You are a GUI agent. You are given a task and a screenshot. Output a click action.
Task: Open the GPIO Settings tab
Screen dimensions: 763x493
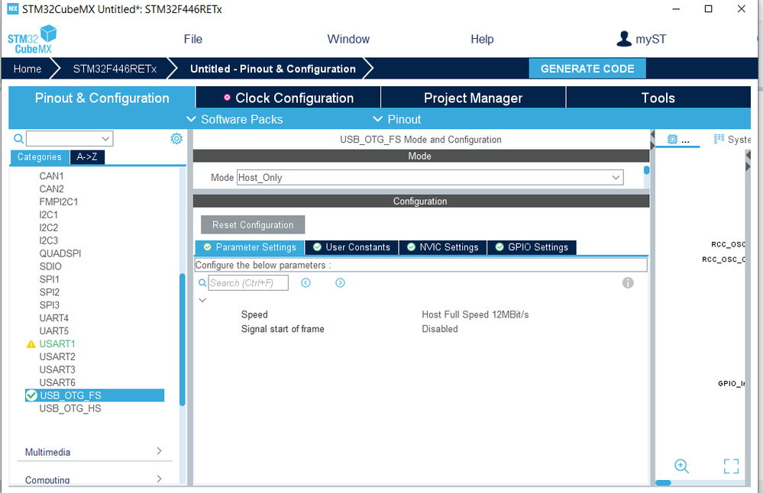(x=532, y=247)
